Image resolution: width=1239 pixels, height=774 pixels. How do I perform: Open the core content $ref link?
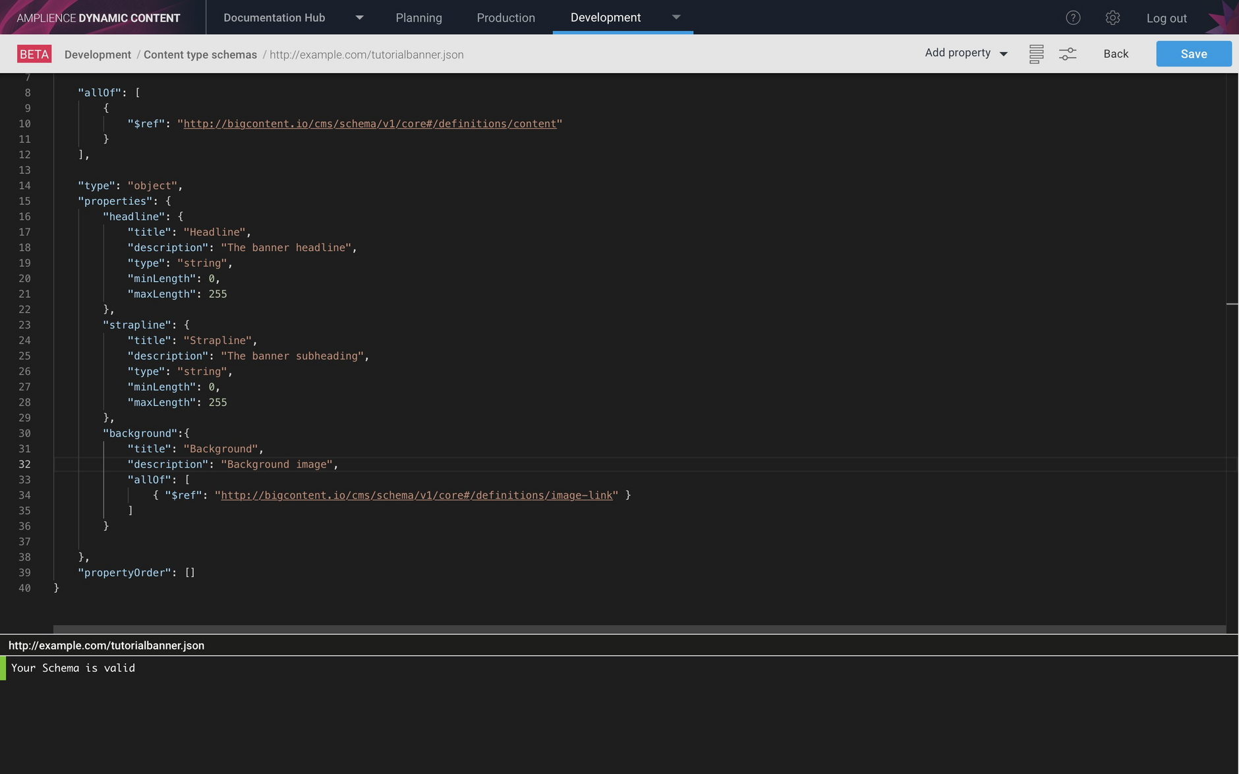pos(369,123)
